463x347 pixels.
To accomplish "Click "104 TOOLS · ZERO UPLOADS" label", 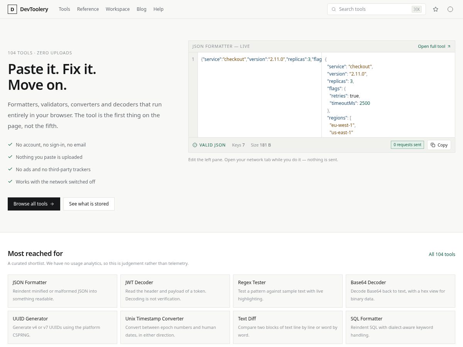I will (x=40, y=53).
